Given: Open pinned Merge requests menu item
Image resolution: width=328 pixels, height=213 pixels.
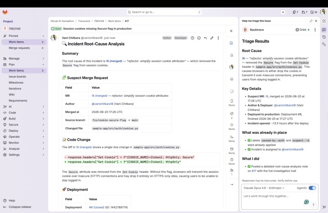Looking at the screenshot, I should coord(24,48).
